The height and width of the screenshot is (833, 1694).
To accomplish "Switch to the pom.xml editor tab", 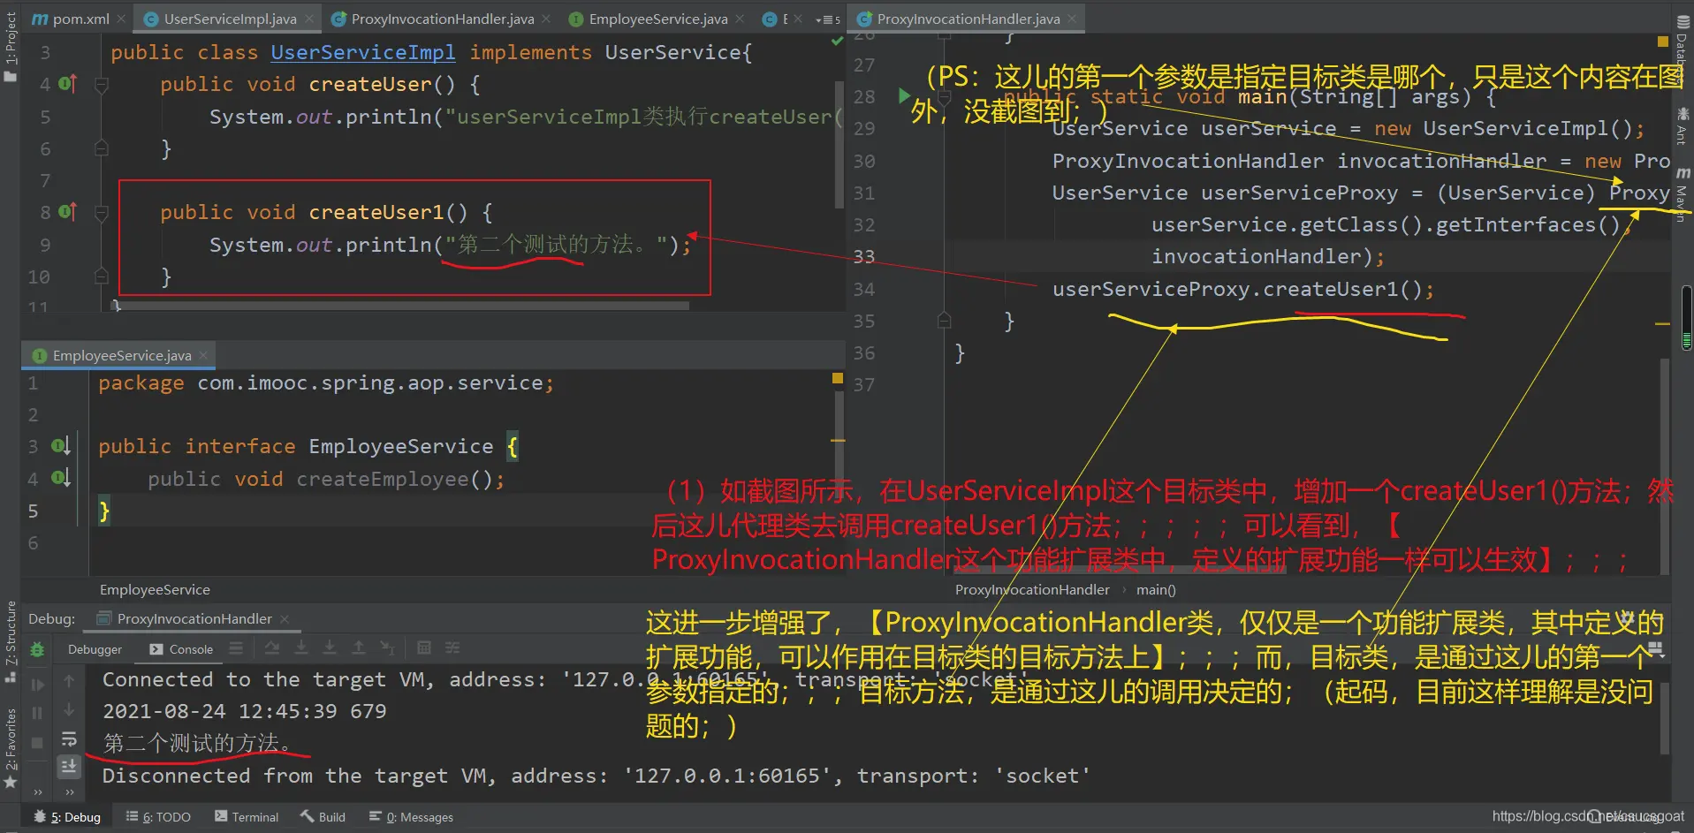I will [x=72, y=19].
